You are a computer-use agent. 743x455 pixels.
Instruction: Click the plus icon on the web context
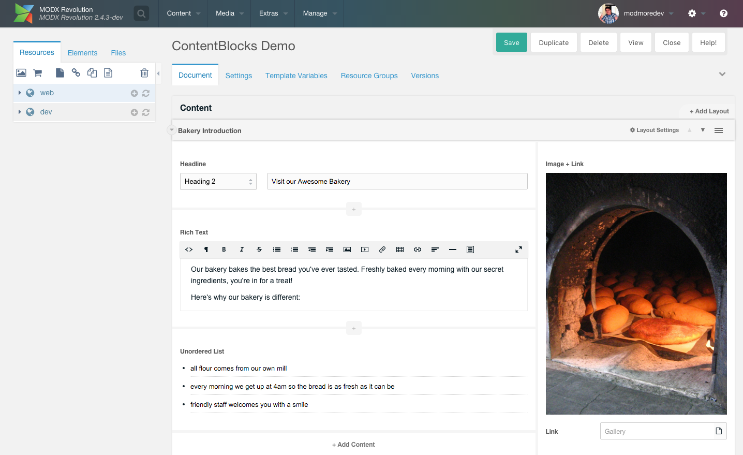click(x=134, y=93)
